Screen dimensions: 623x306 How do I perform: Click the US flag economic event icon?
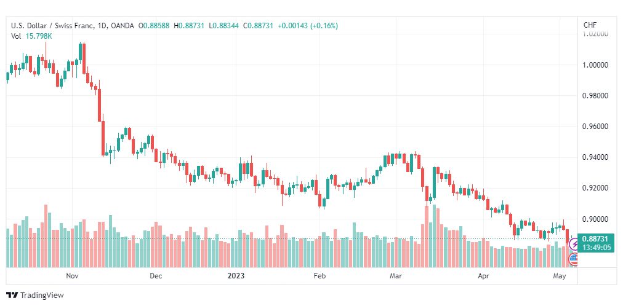pyautogui.click(x=574, y=259)
